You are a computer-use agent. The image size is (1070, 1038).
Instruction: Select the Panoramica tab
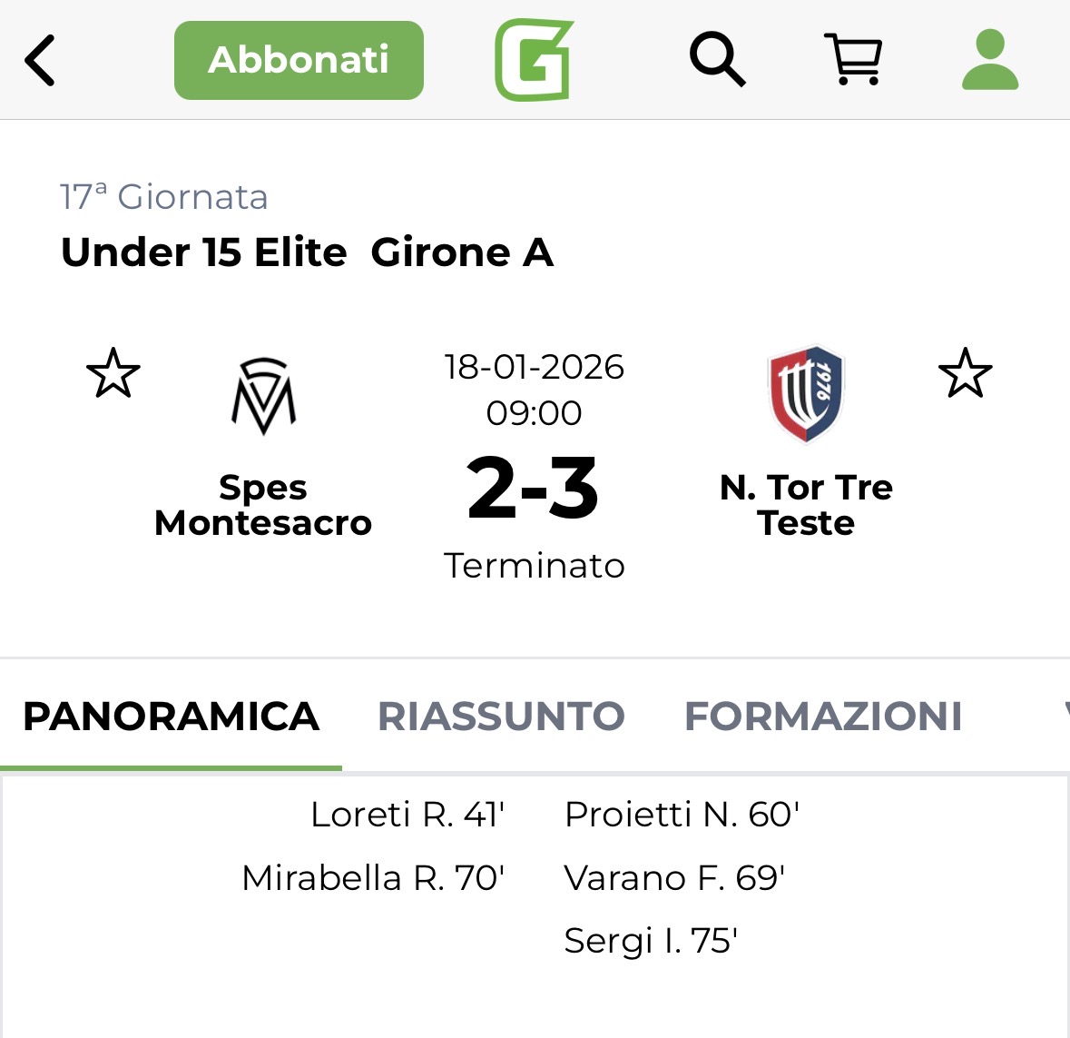pos(171,717)
